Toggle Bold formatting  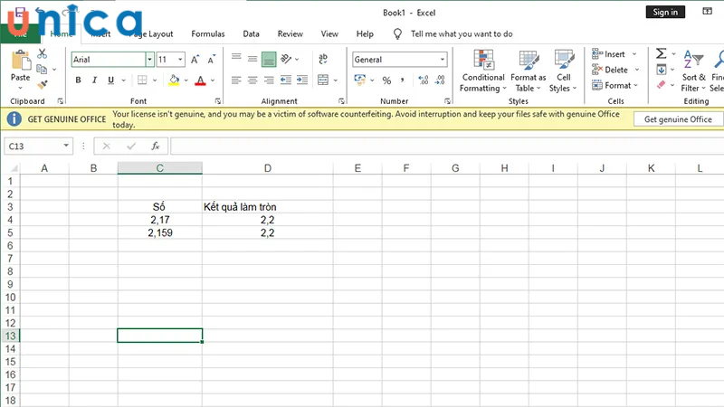pyautogui.click(x=79, y=80)
